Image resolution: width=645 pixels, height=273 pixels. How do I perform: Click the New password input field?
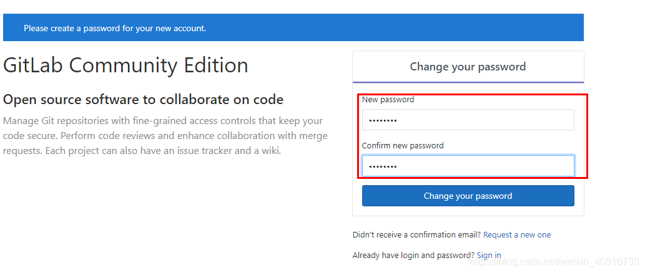click(468, 120)
